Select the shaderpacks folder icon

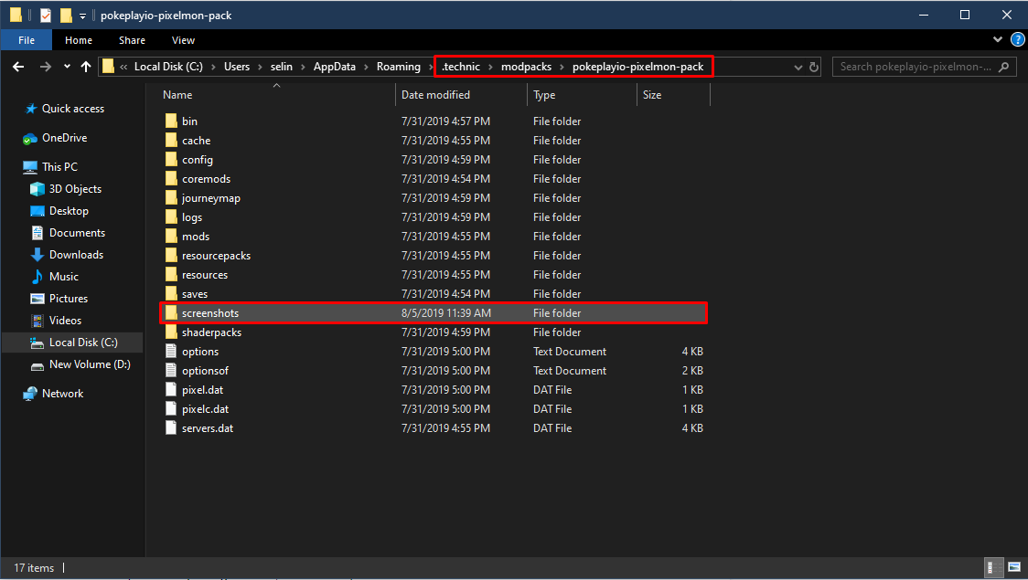(x=171, y=332)
